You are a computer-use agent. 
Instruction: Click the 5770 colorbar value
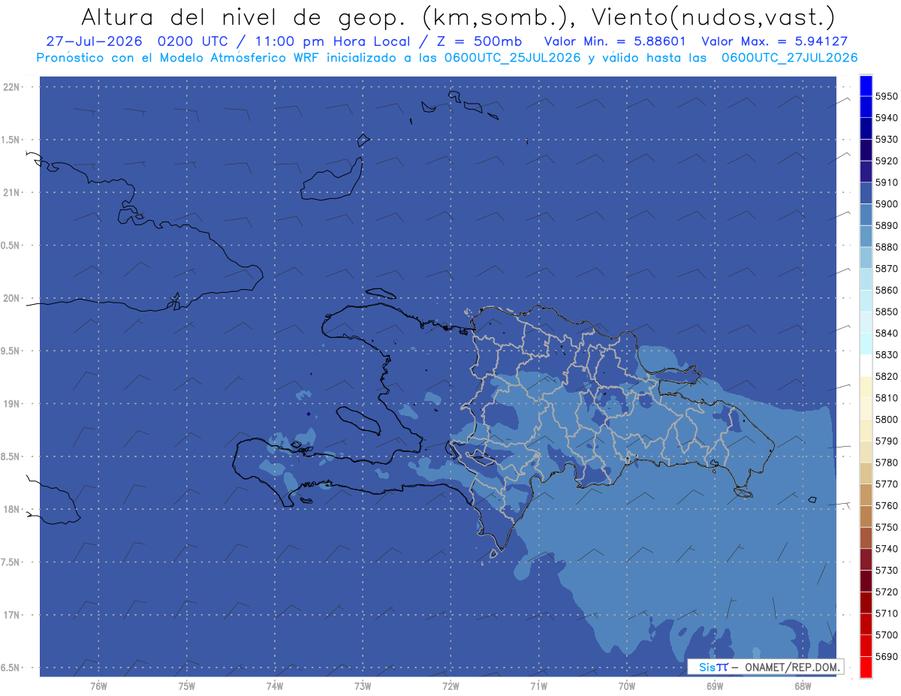(887, 484)
